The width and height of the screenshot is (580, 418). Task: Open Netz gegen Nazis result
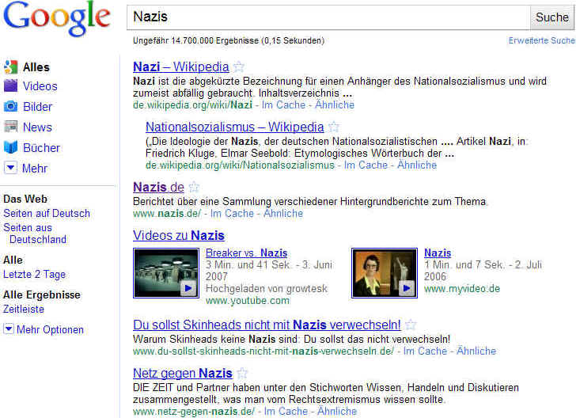(183, 373)
